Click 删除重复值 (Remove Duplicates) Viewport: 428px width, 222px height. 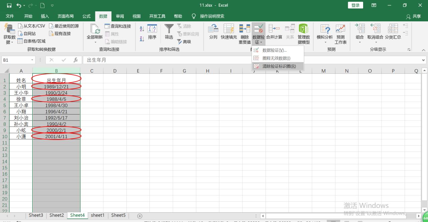[x=245, y=34]
